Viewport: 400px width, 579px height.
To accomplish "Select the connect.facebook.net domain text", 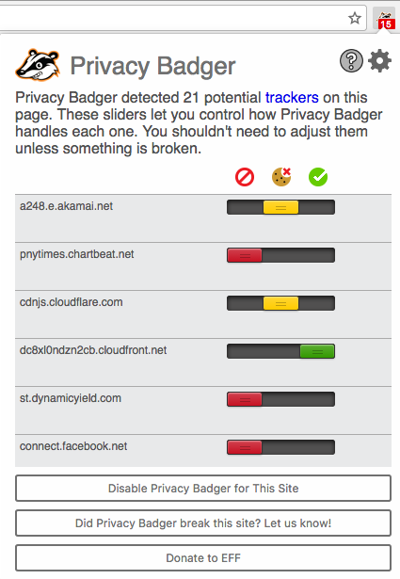I will coord(73,446).
